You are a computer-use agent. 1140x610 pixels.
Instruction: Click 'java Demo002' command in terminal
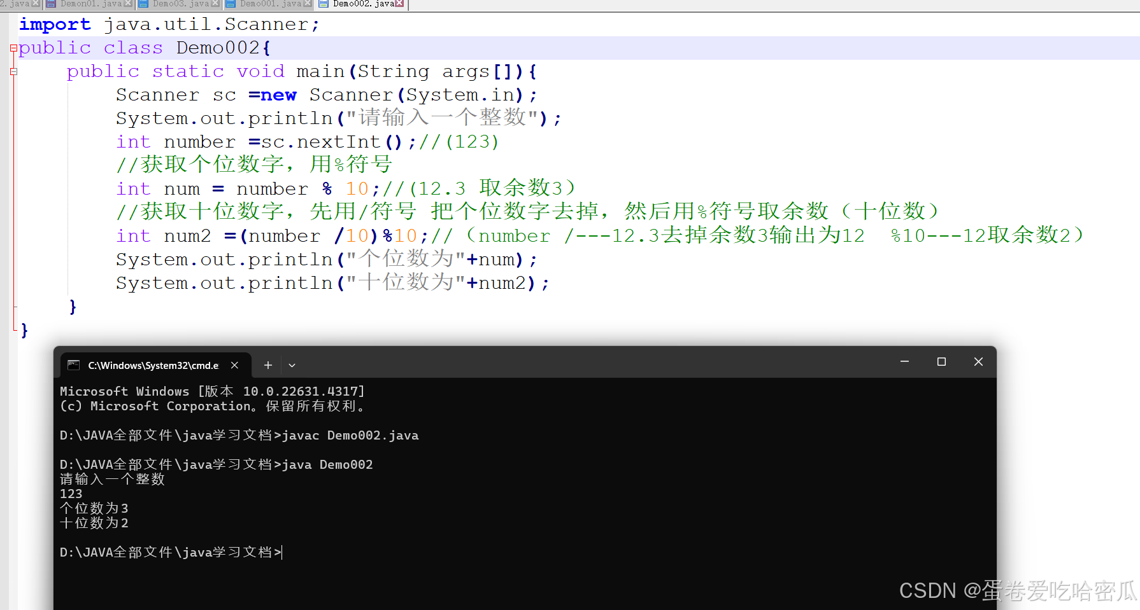[x=327, y=465]
